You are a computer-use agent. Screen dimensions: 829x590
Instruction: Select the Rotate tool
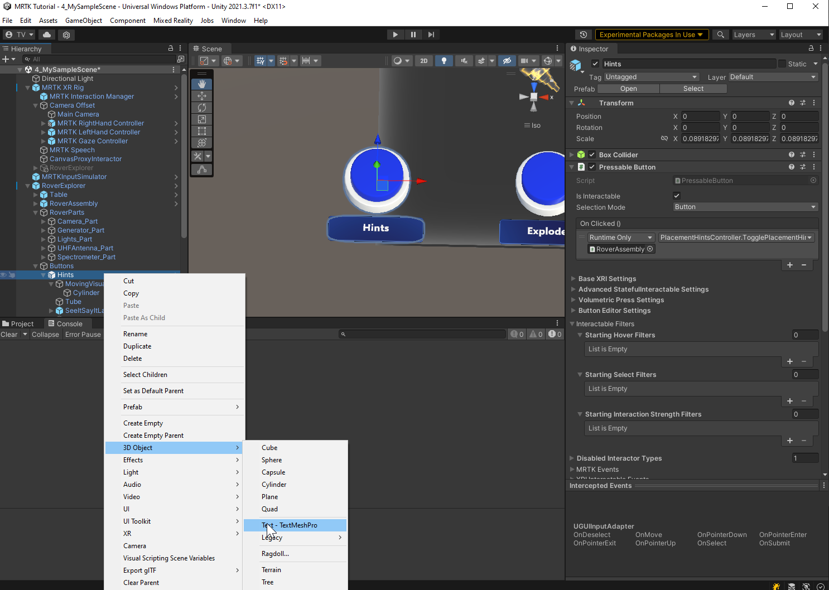(201, 108)
